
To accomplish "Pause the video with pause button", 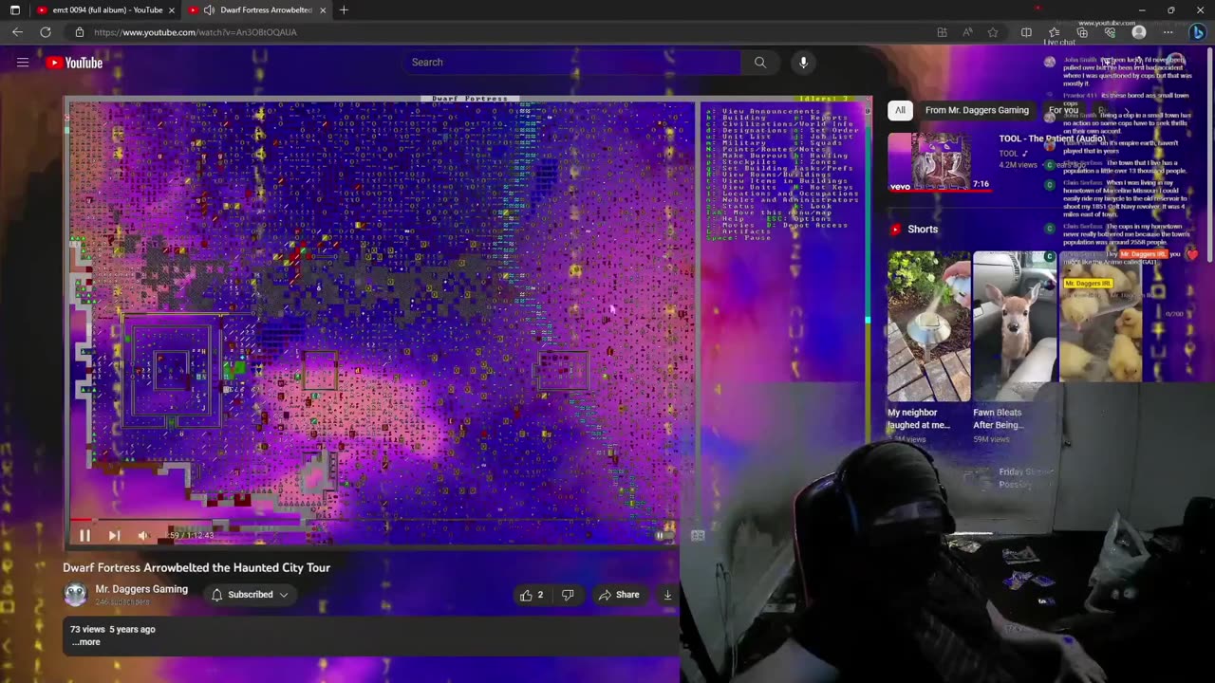I will tap(84, 535).
